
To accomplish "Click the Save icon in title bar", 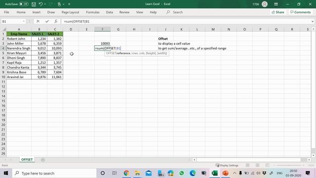I will click(34, 4).
